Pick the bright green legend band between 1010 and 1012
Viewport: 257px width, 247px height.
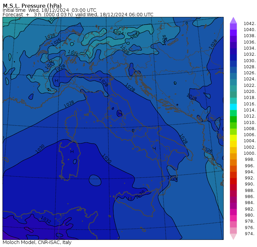click(x=233, y=119)
